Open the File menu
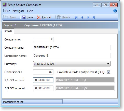The width and height of the screenshot is (124, 111). point(8,11)
